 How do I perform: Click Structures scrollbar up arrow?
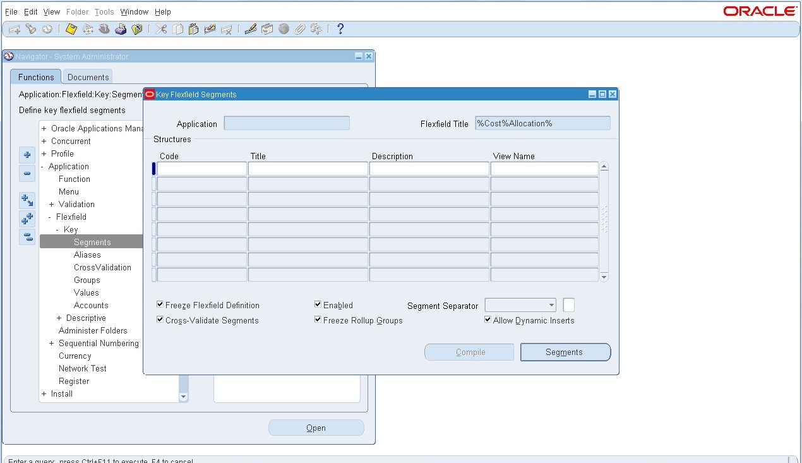(604, 167)
